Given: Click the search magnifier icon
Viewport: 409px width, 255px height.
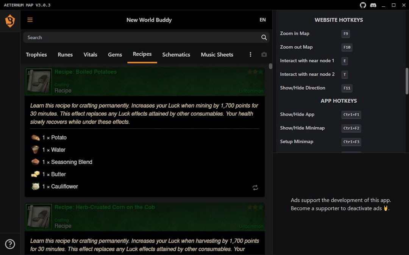Looking at the screenshot, I should point(264,37).
